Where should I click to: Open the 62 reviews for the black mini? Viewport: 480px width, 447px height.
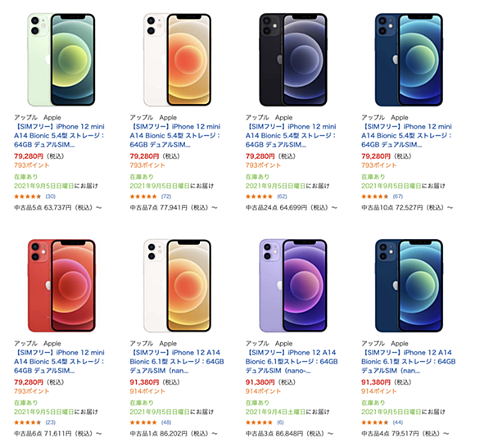(x=282, y=196)
